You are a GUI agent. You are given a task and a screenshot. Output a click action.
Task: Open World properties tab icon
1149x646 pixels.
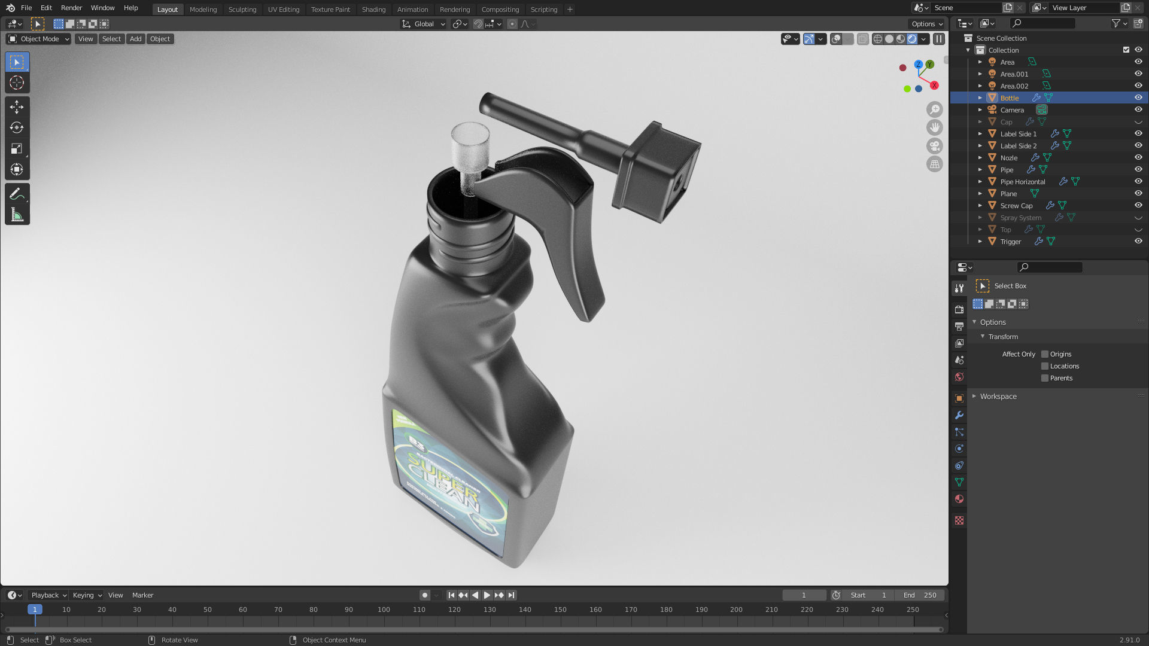pyautogui.click(x=959, y=377)
